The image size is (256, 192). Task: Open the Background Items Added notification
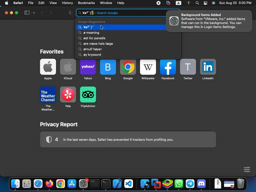[x=209, y=21]
